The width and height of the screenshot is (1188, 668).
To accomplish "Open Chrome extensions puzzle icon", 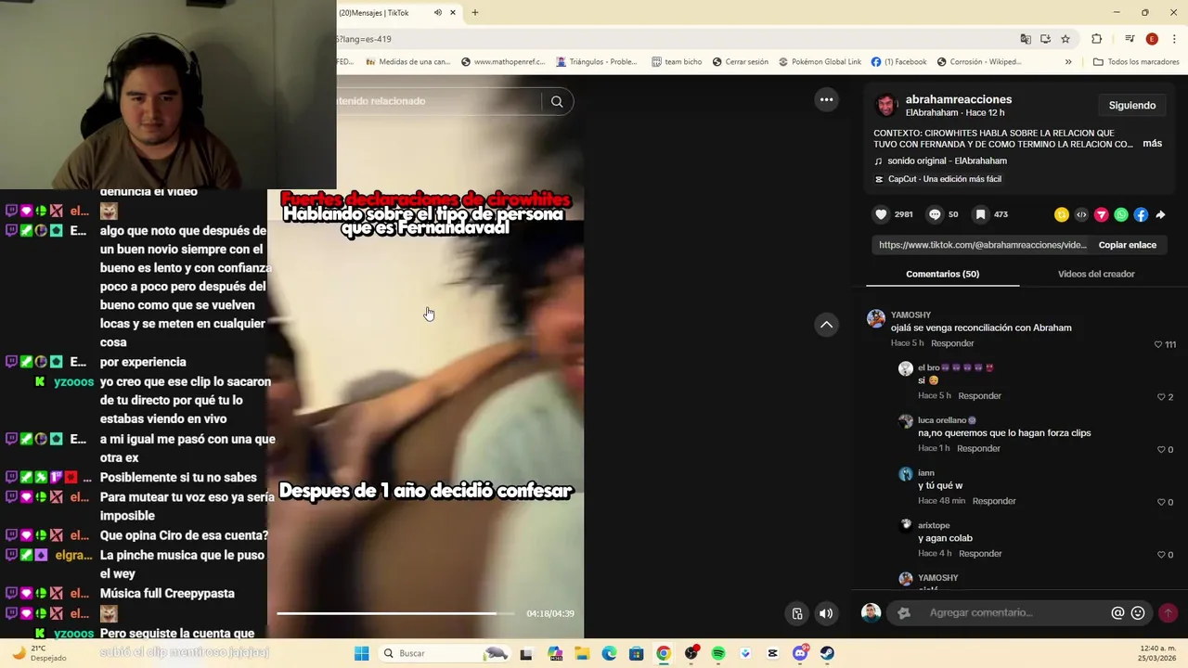I will [x=1096, y=39].
